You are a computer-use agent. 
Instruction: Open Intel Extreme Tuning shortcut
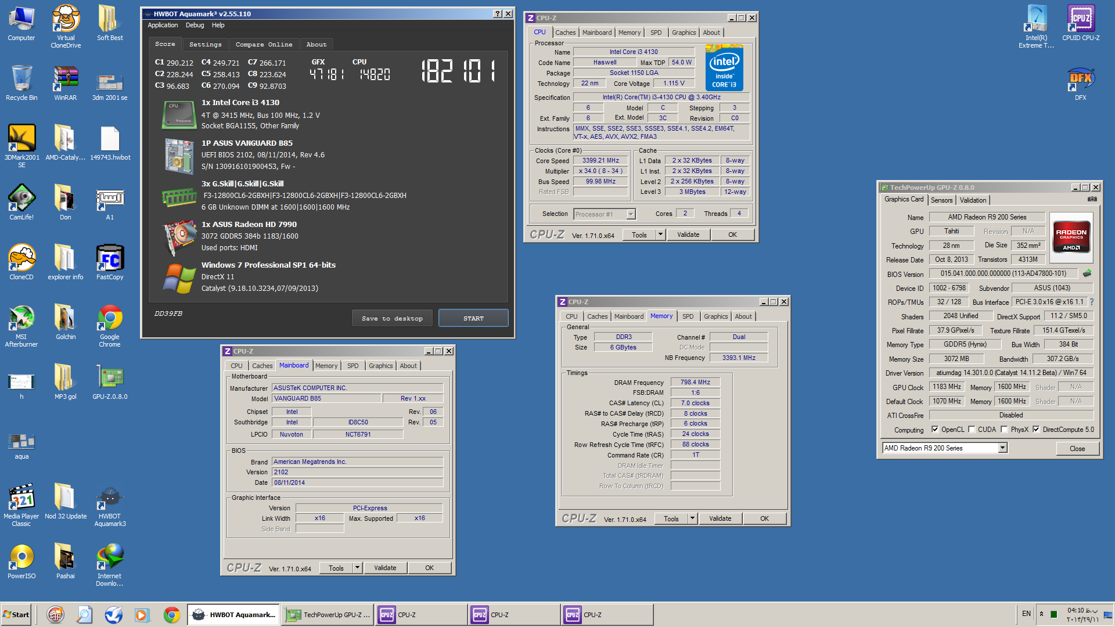click(x=1037, y=26)
